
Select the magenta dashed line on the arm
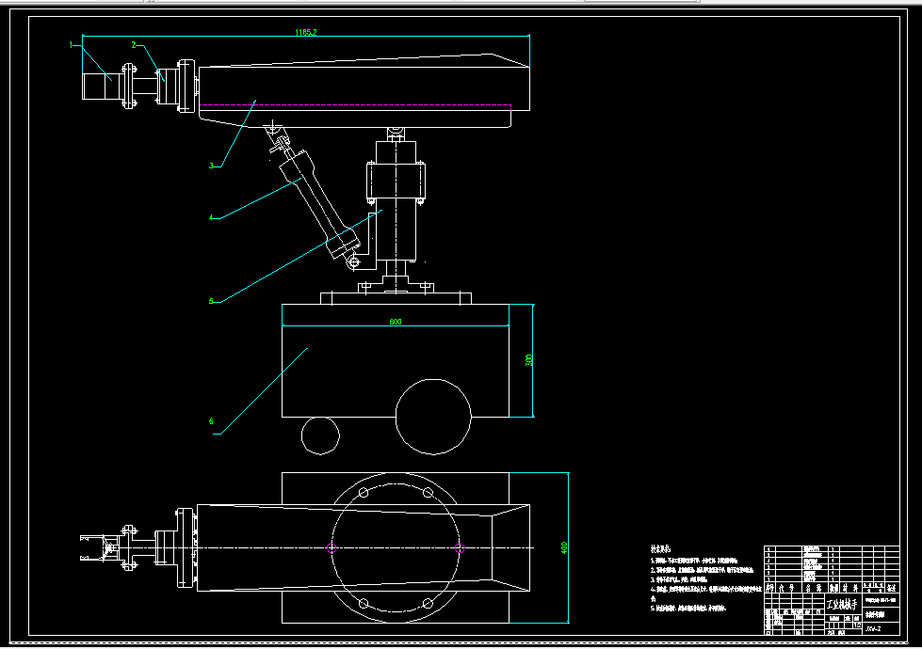356,105
